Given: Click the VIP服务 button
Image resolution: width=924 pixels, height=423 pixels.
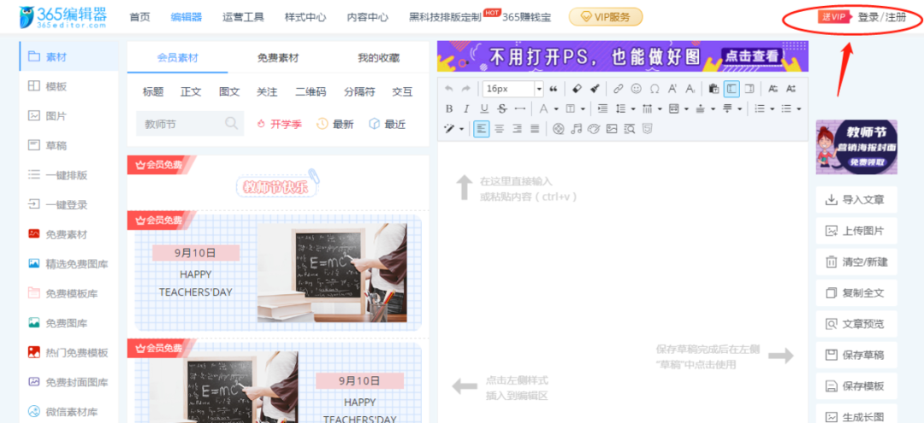Looking at the screenshot, I should 606,17.
